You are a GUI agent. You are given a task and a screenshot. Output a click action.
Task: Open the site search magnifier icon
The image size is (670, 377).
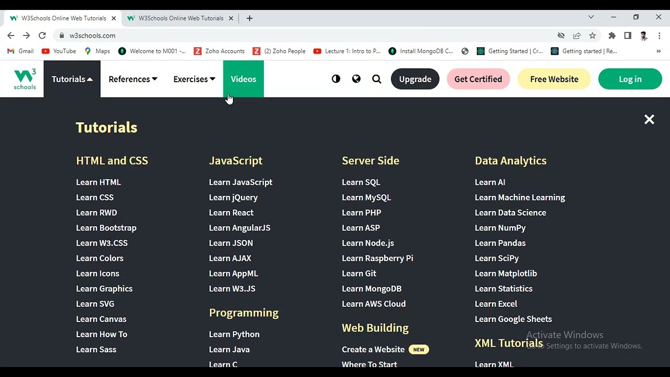click(377, 79)
